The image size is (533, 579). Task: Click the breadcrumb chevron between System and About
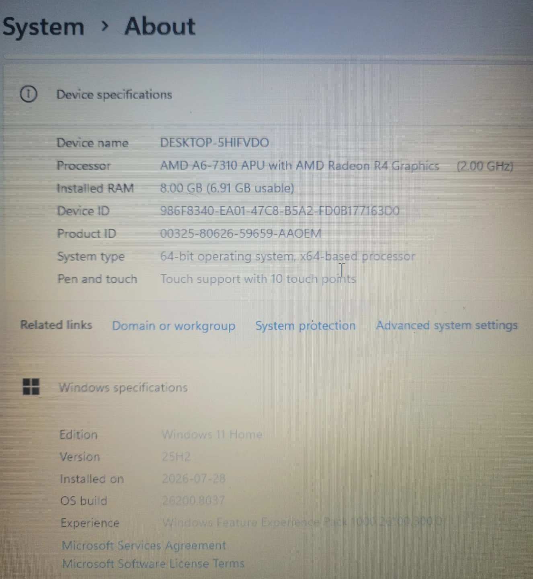pos(105,27)
